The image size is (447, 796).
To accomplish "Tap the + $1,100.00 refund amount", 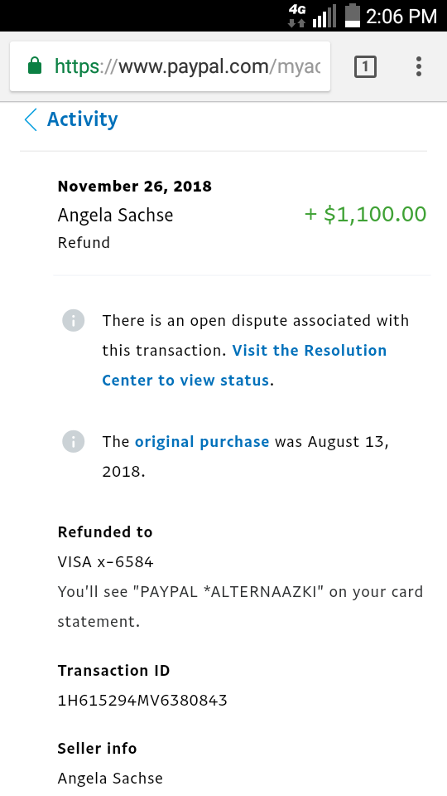I will pos(365,214).
